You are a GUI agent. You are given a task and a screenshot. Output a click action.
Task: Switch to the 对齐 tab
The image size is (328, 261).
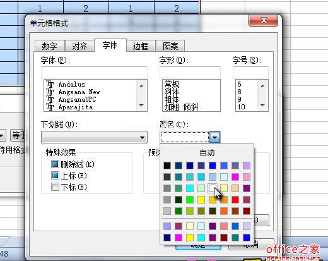(x=79, y=46)
